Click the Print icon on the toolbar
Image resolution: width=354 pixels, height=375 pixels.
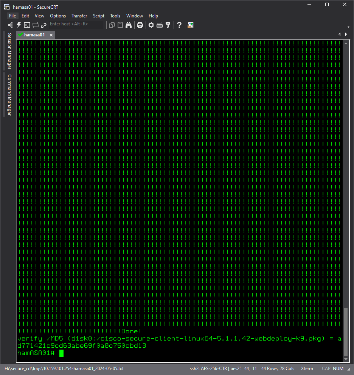[x=140, y=25]
